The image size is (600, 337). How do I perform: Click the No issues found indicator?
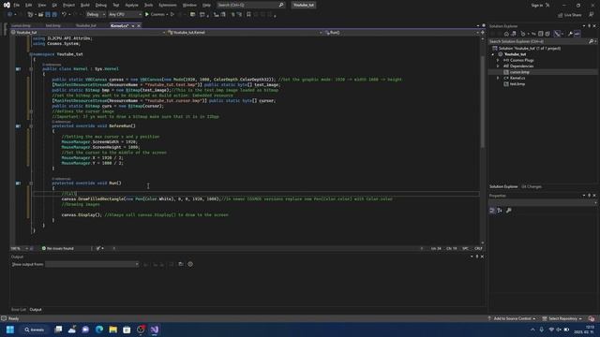point(58,248)
